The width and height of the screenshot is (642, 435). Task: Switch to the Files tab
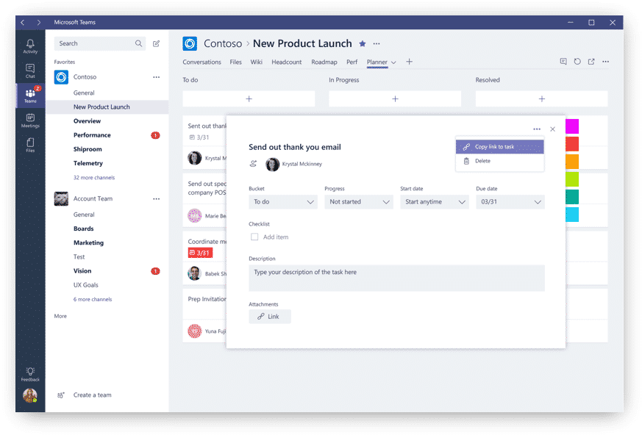click(235, 62)
